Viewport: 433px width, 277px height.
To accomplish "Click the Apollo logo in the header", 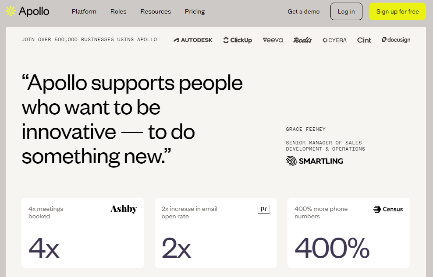I will pos(27,11).
